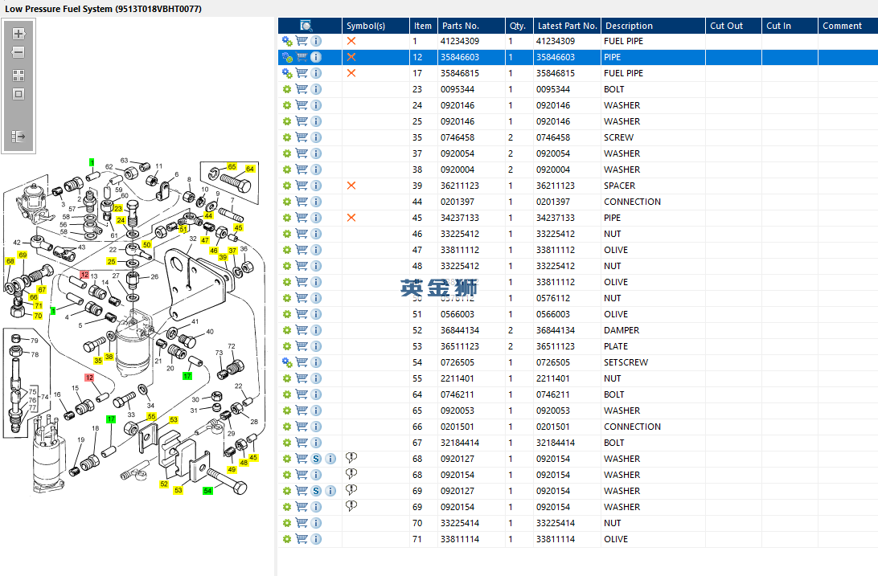
Task: Click the note bubble for NUT 33225414's row above
Action: pos(351,505)
